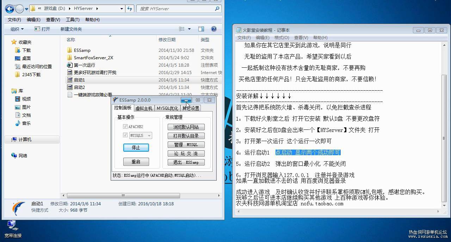Viewport: 451px width, 242px height.
Task: Click the 下载 folder icon in sidebar
Action: 18,50
